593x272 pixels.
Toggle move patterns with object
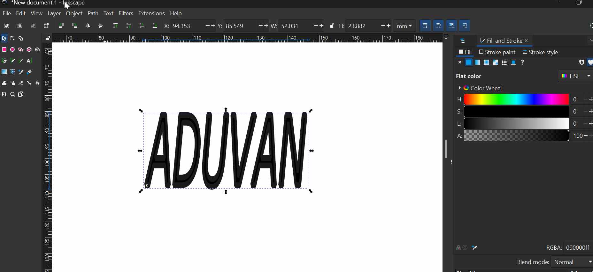[x=465, y=26]
